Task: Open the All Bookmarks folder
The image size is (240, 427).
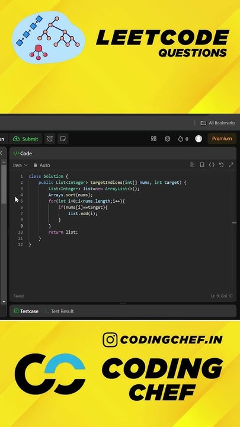Action: [217, 123]
